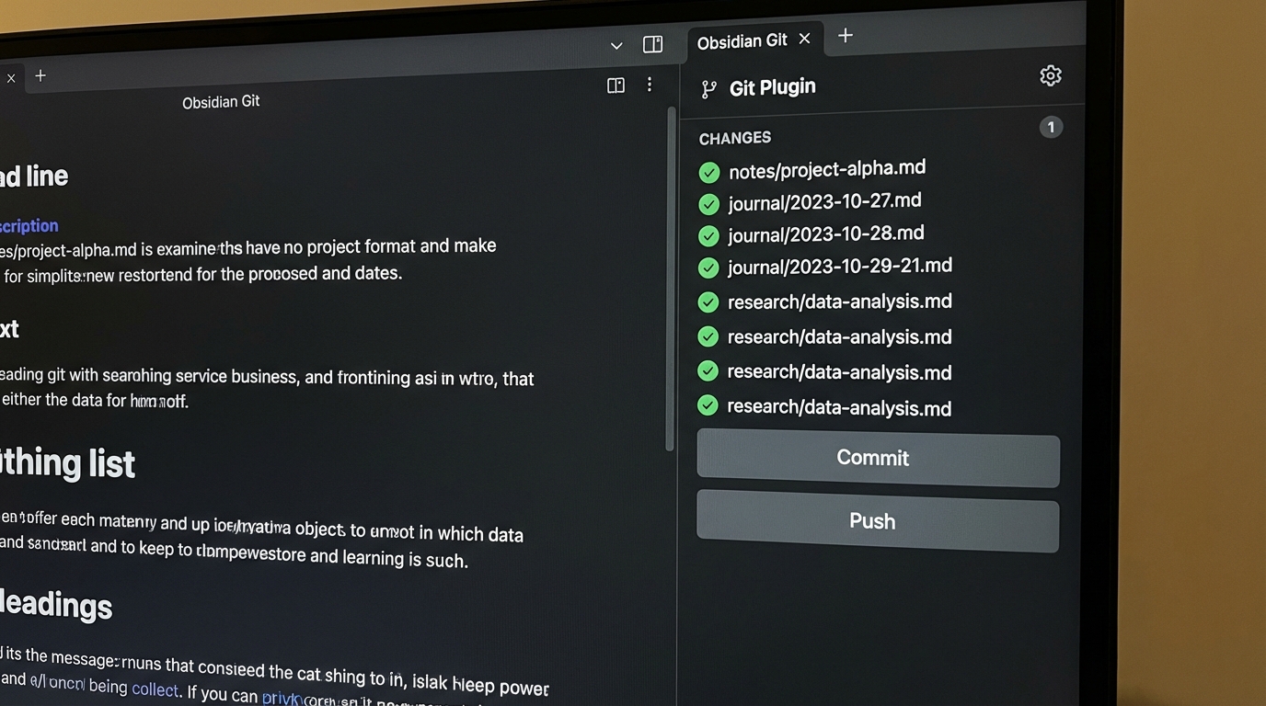Click the 'thing list' heading

pos(68,463)
